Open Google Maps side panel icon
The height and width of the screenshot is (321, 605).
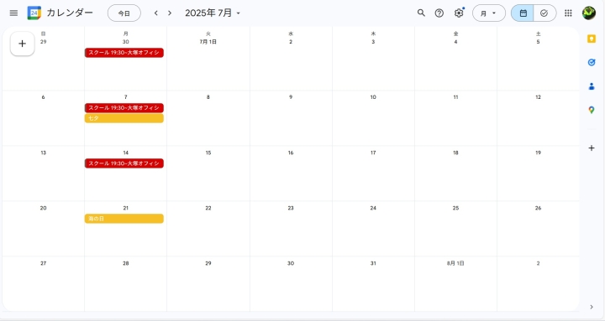coord(591,110)
